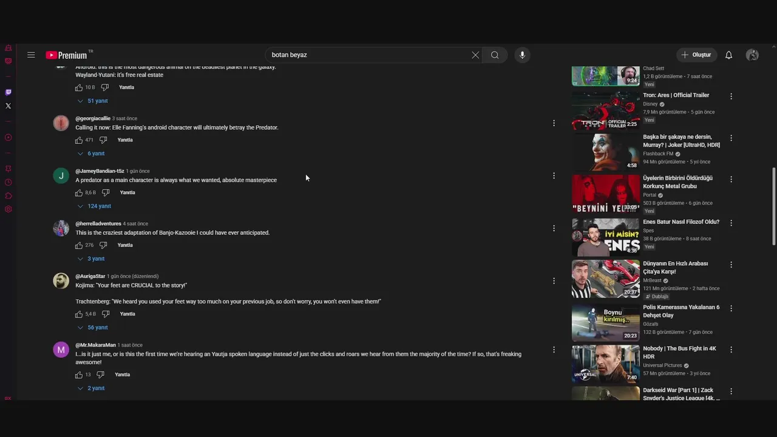Image resolution: width=777 pixels, height=437 pixels.
Task: Open Tron: Ares Official Trailer thumbnail
Action: 605,110
